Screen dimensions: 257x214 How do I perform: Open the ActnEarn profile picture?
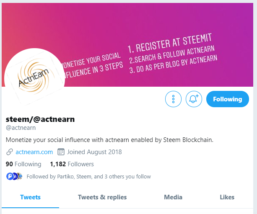click(x=34, y=77)
